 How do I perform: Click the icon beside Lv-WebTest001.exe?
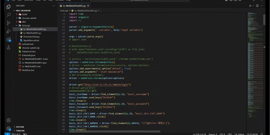pyautogui.click(x=20, y=66)
